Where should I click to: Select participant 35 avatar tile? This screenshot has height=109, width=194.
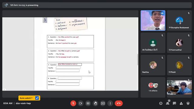click(x=153, y=43)
